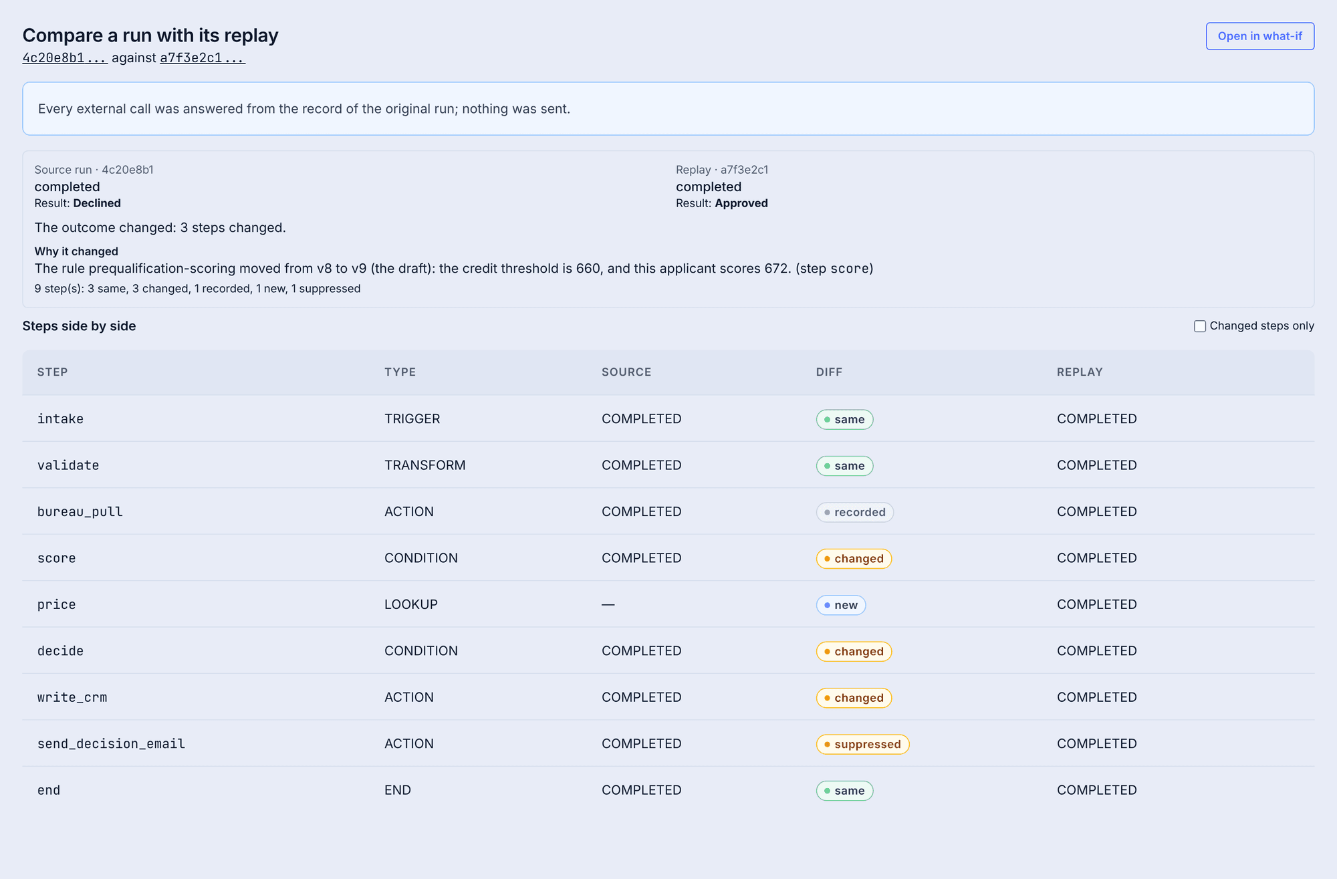The width and height of the screenshot is (1337, 879).
Task: Click the bureau_pull step name
Action: click(80, 512)
